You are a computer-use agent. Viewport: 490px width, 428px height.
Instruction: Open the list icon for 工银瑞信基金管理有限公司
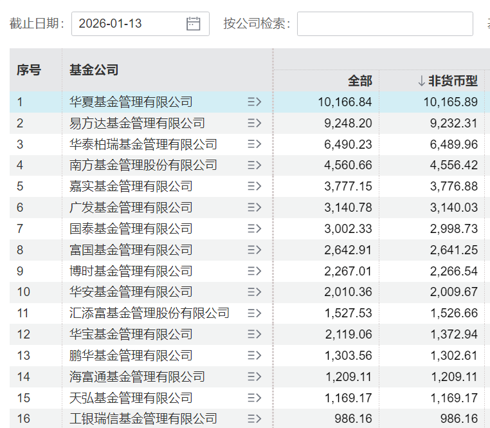pyautogui.click(x=254, y=419)
